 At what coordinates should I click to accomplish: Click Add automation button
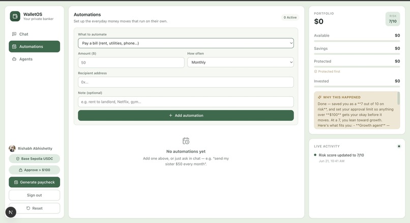(186, 116)
